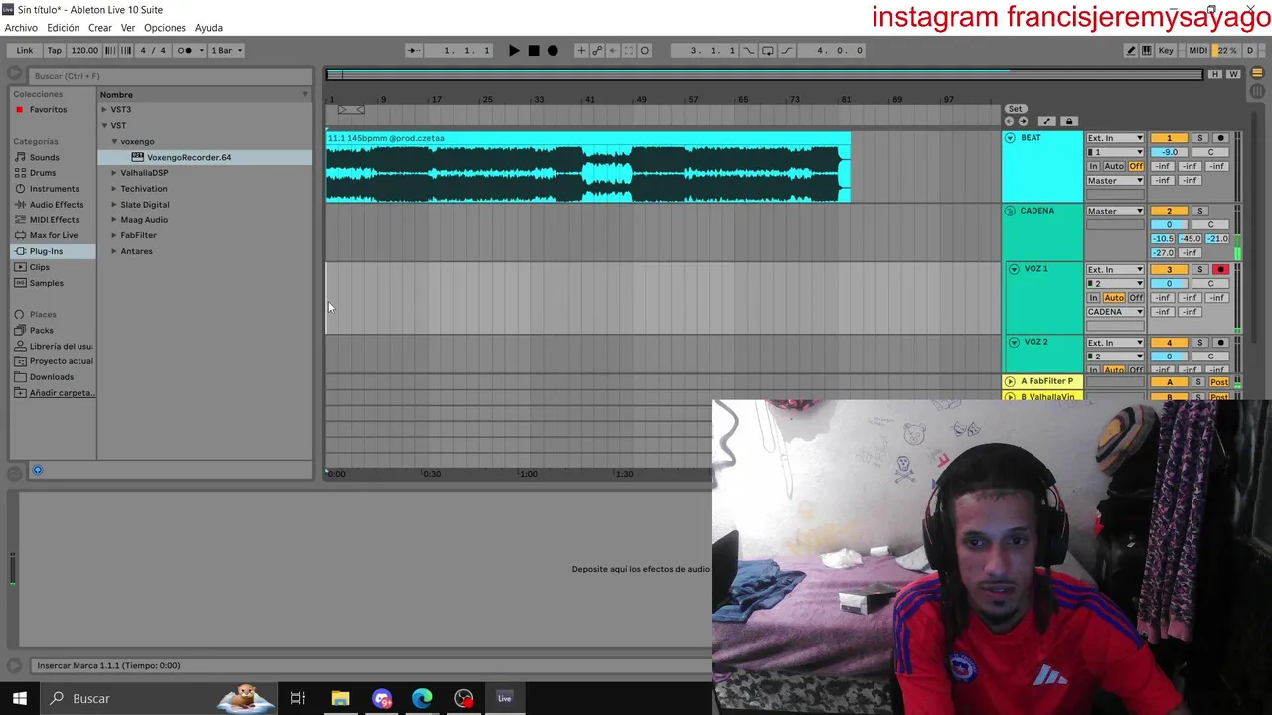1272x715 pixels.
Task: Open the Opciones menu
Action: (x=165, y=28)
